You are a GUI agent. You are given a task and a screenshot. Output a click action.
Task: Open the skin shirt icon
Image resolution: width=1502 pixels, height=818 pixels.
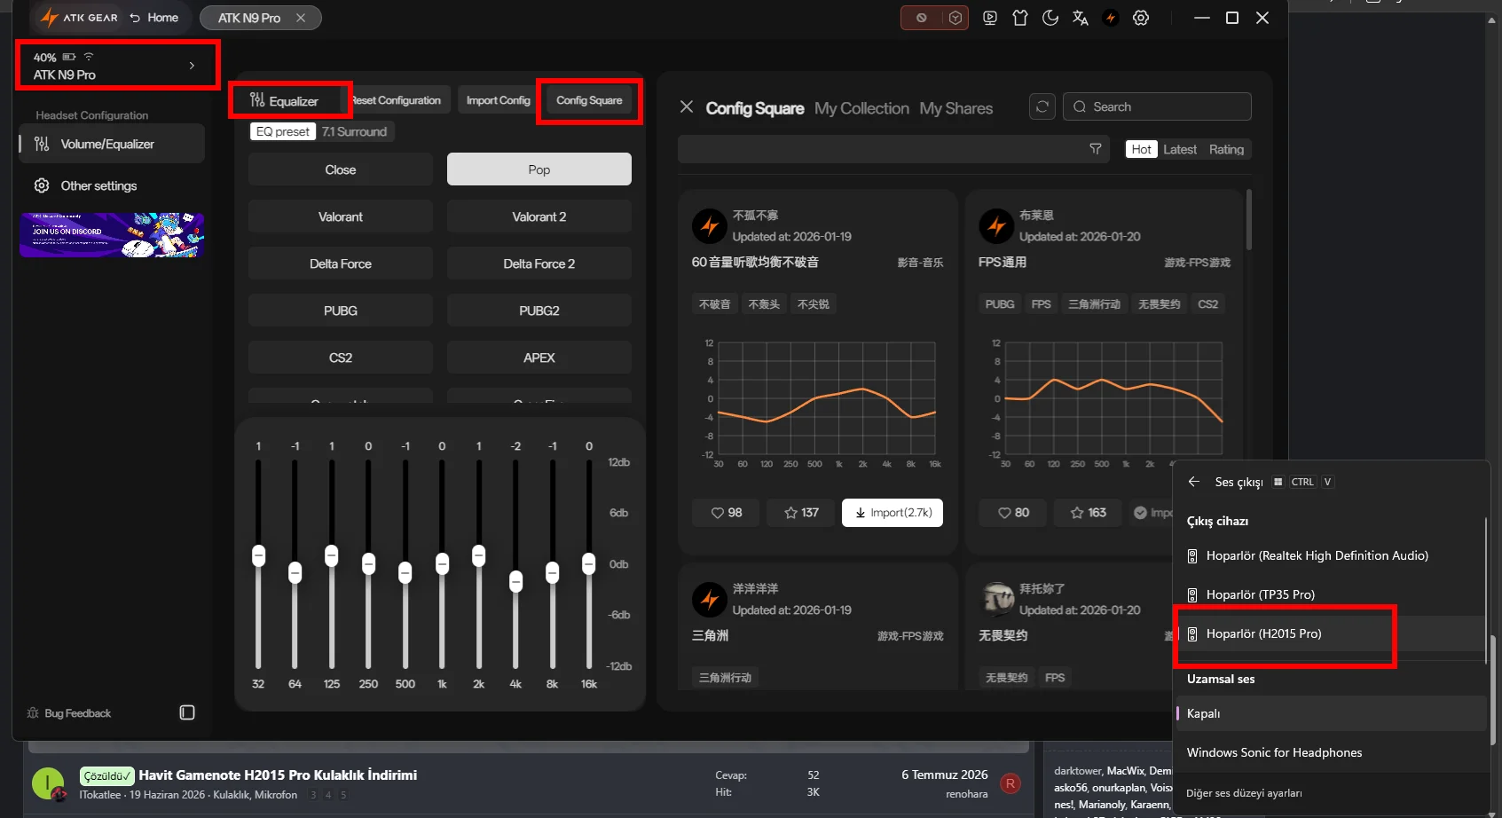pyautogui.click(x=1020, y=18)
